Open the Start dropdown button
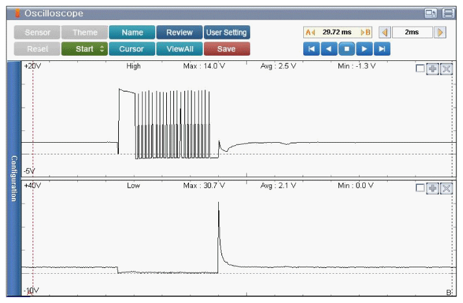This screenshot has height=303, width=463. (x=84, y=49)
